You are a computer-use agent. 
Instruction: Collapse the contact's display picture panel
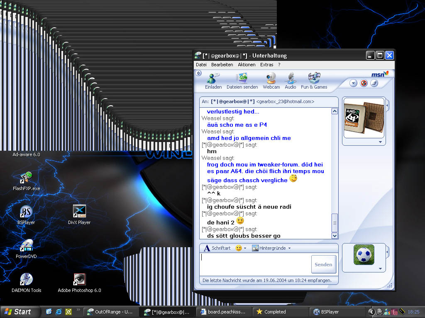pyautogui.click(x=388, y=106)
